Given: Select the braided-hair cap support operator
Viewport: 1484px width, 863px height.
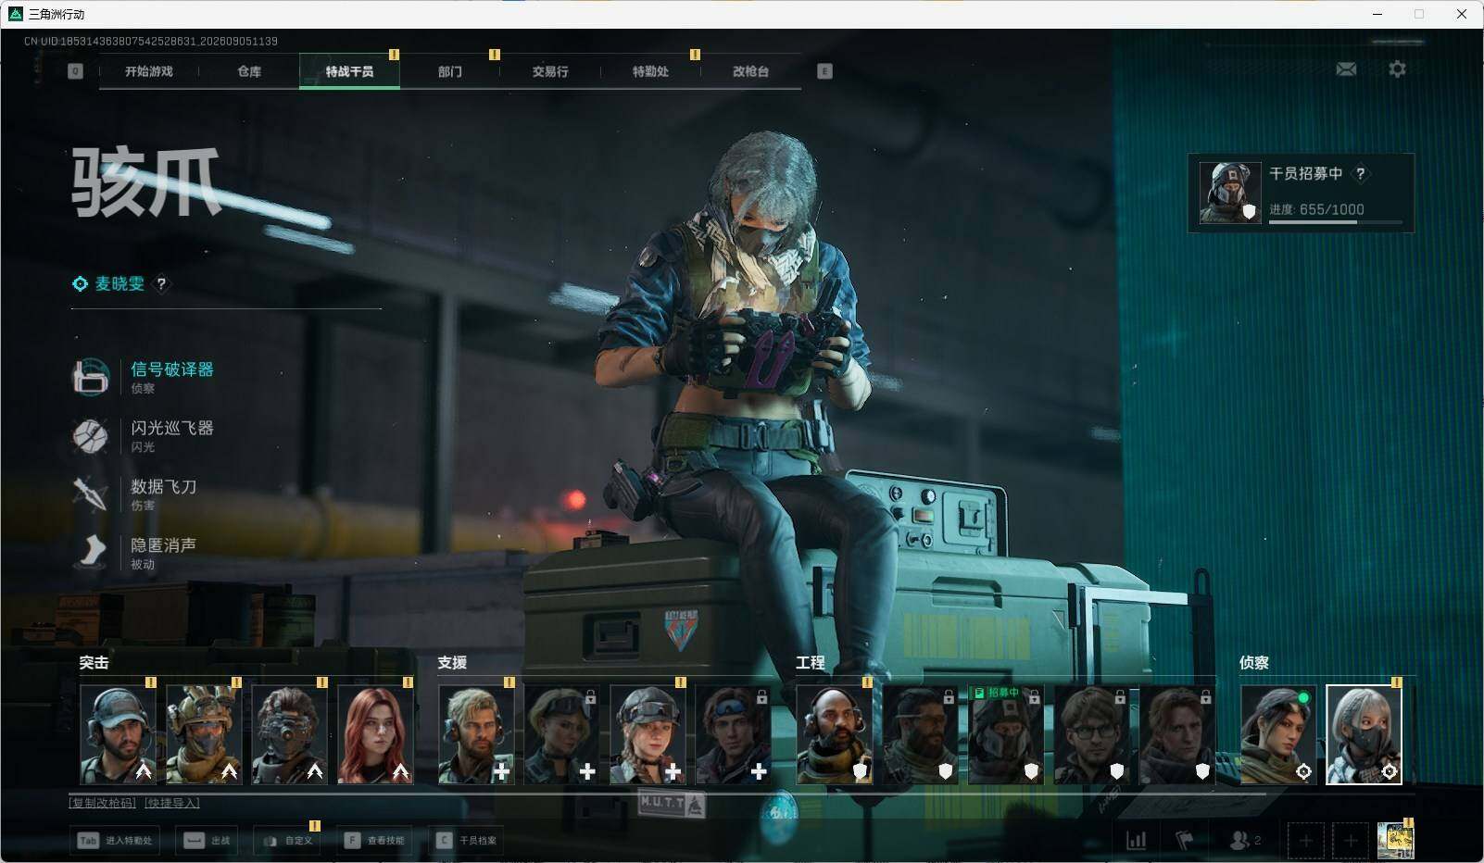Looking at the screenshot, I should [648, 735].
